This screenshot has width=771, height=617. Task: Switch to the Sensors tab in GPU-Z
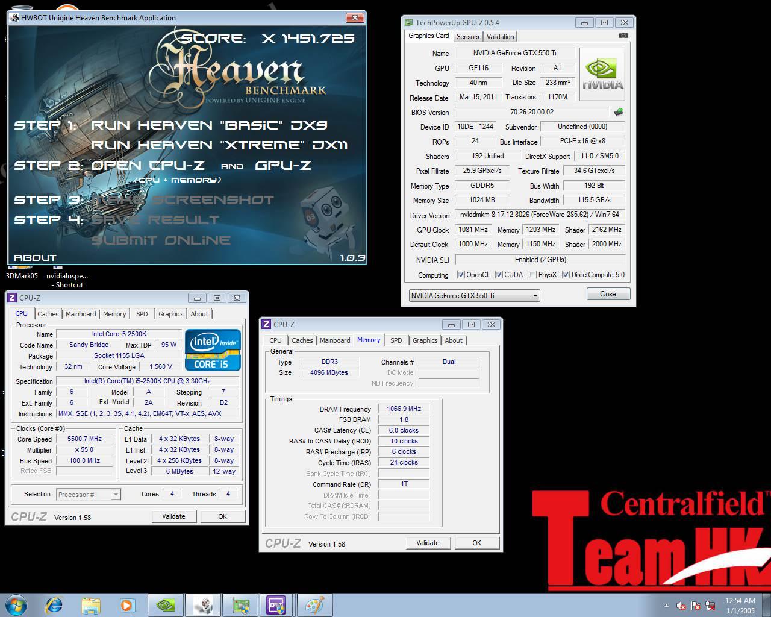coord(467,37)
